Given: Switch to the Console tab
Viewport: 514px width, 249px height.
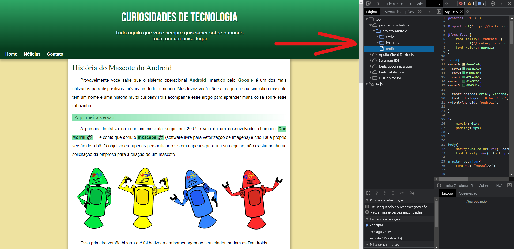Looking at the screenshot, I should [416, 4].
